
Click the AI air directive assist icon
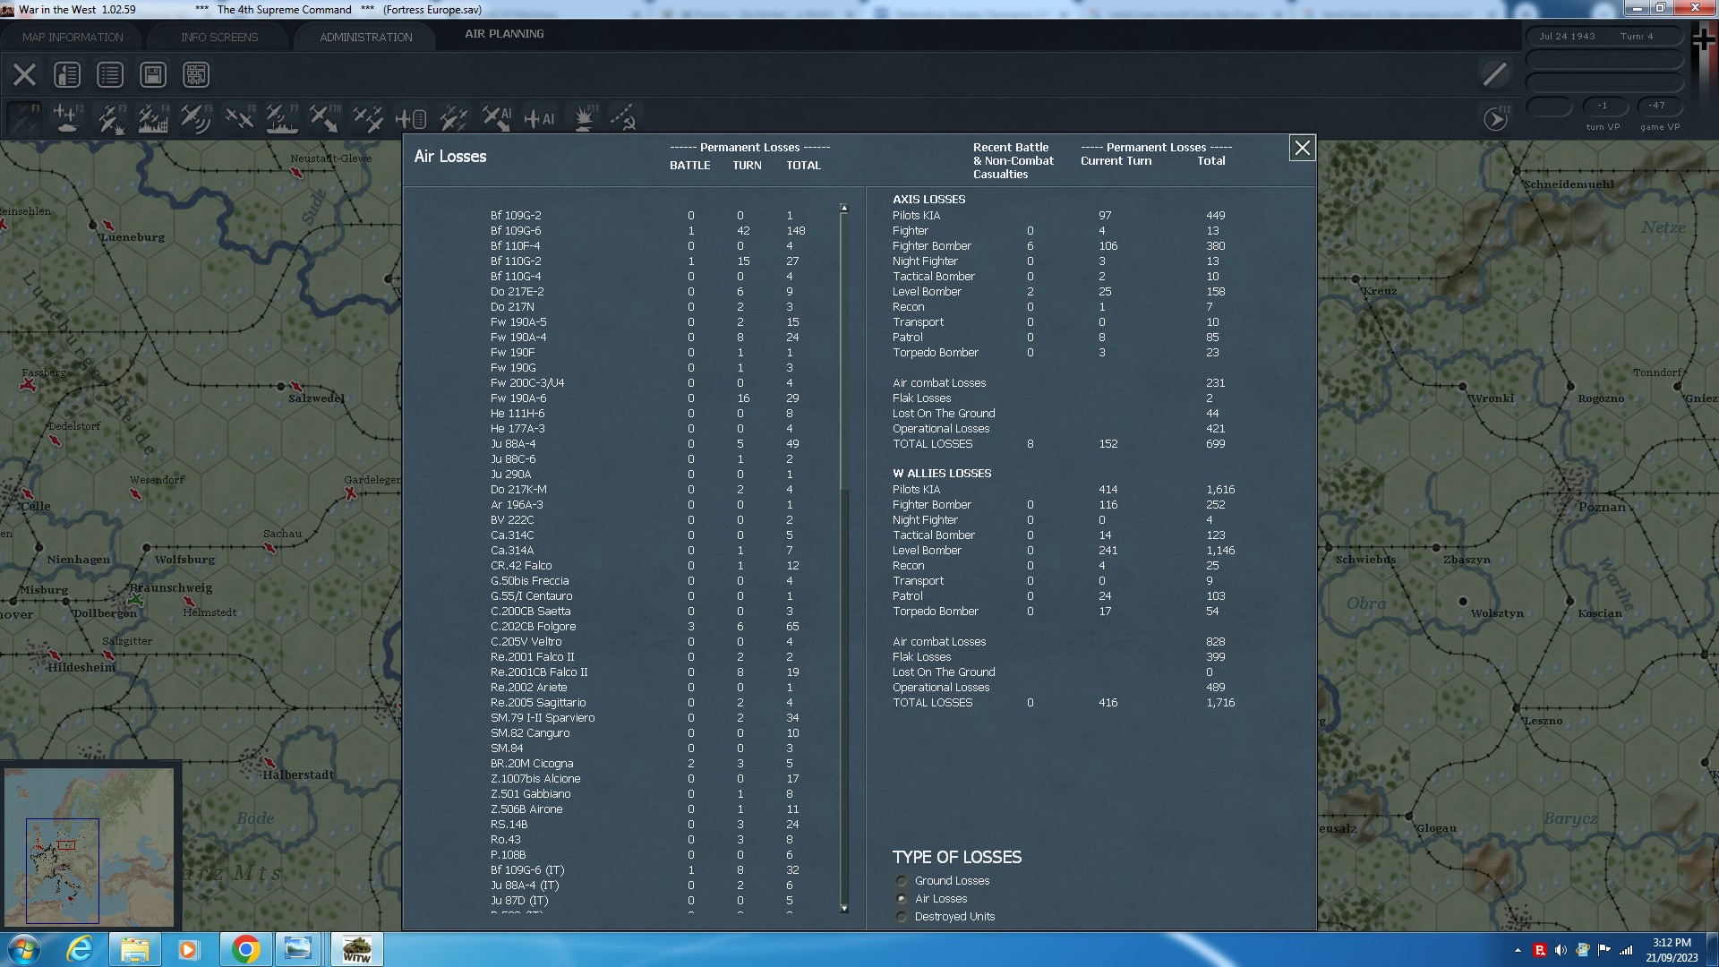(499, 116)
